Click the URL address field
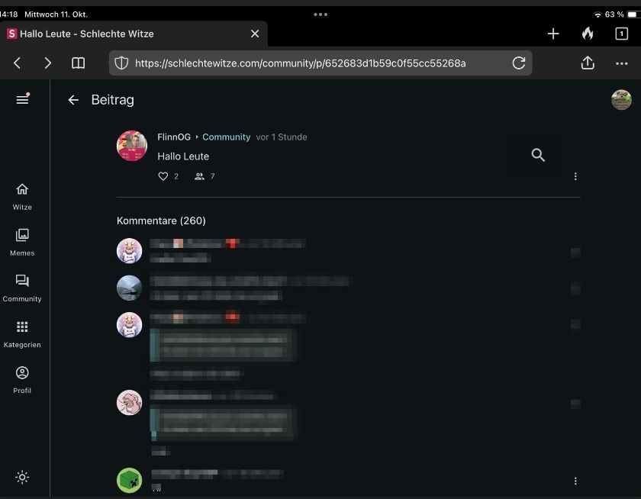The width and height of the screenshot is (641, 499). [305, 63]
